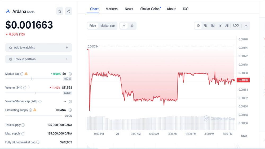The image size is (265, 149).
Task: Select Market cap chart toggle
Action: tap(108, 26)
